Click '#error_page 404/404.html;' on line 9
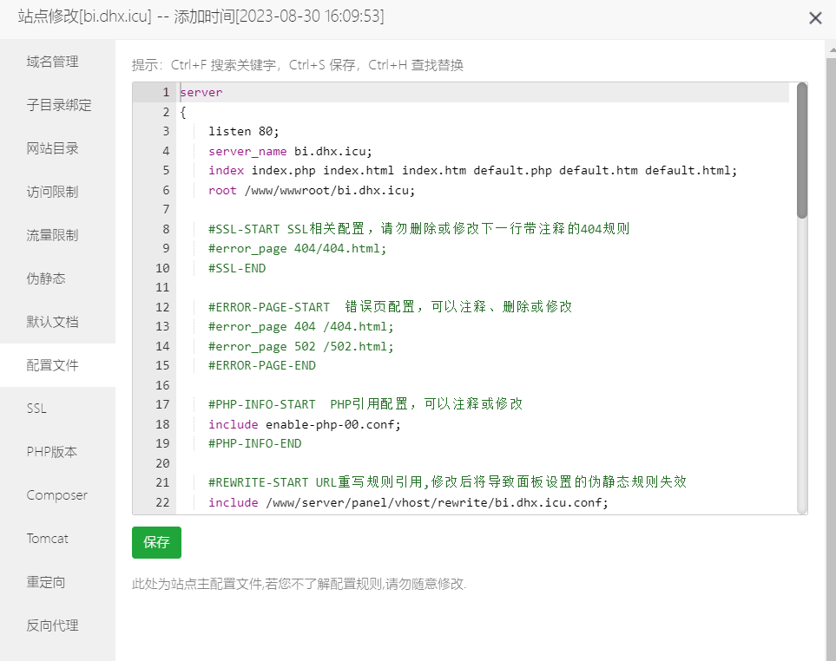 point(298,249)
